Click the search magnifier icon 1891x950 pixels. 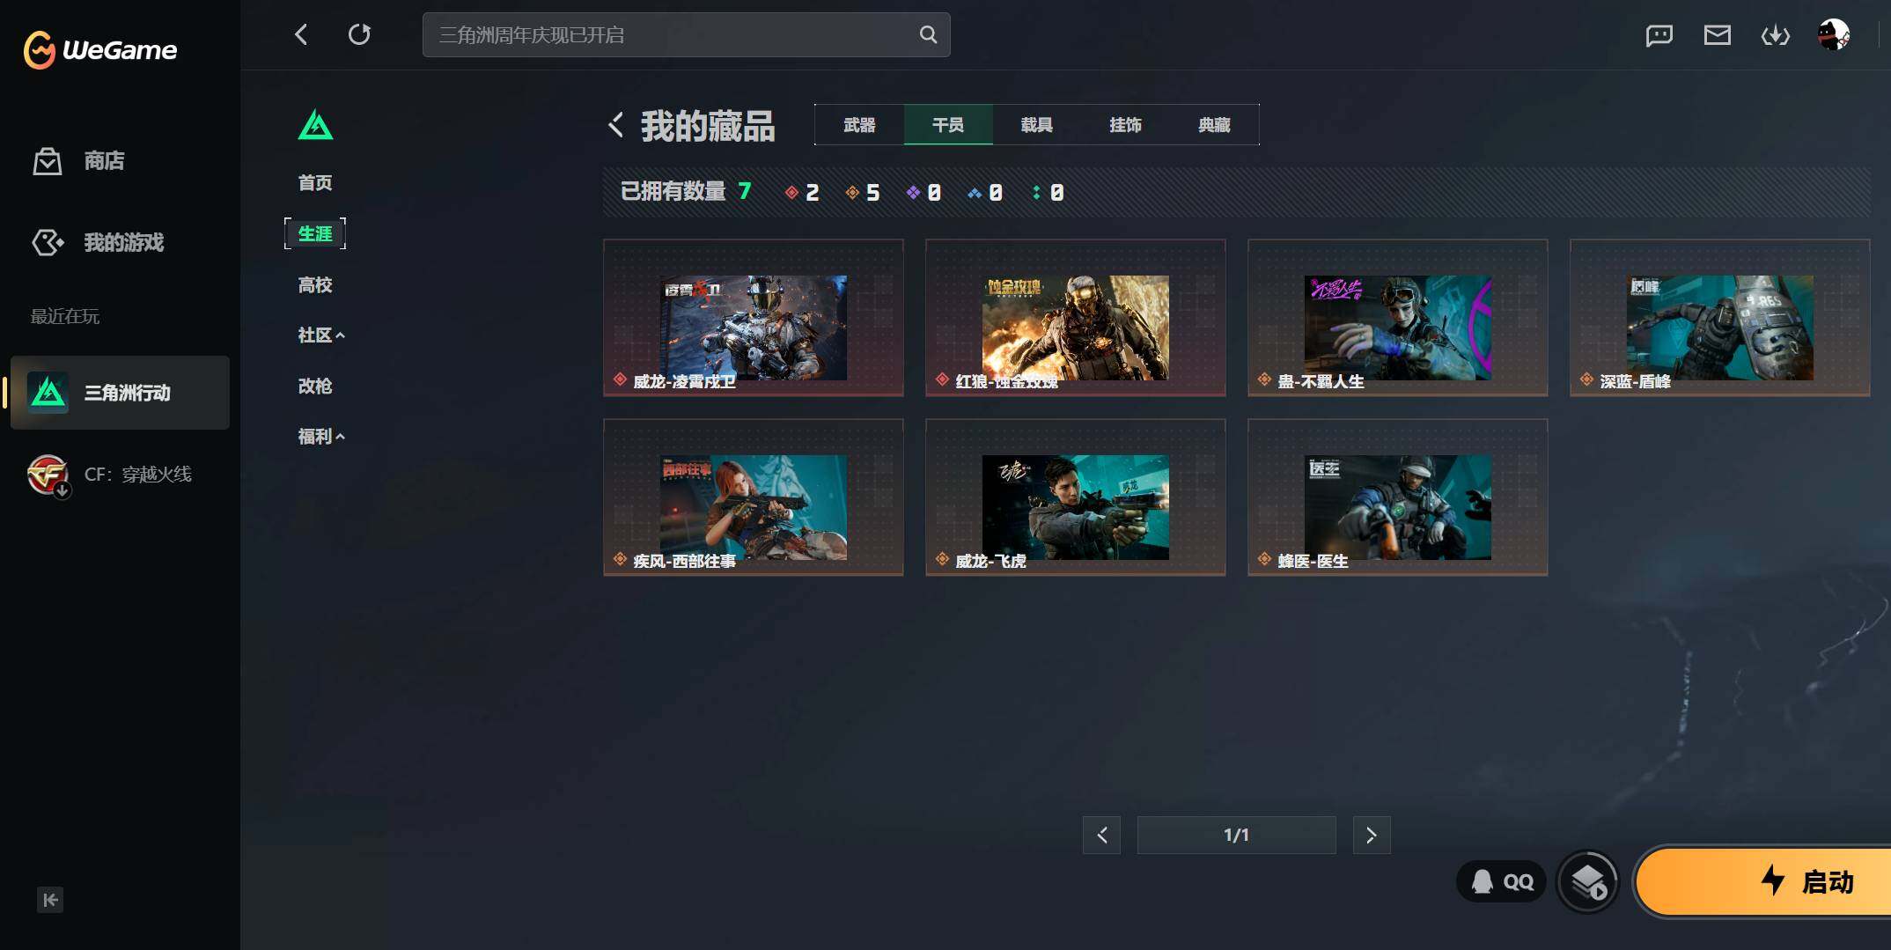pos(928,34)
